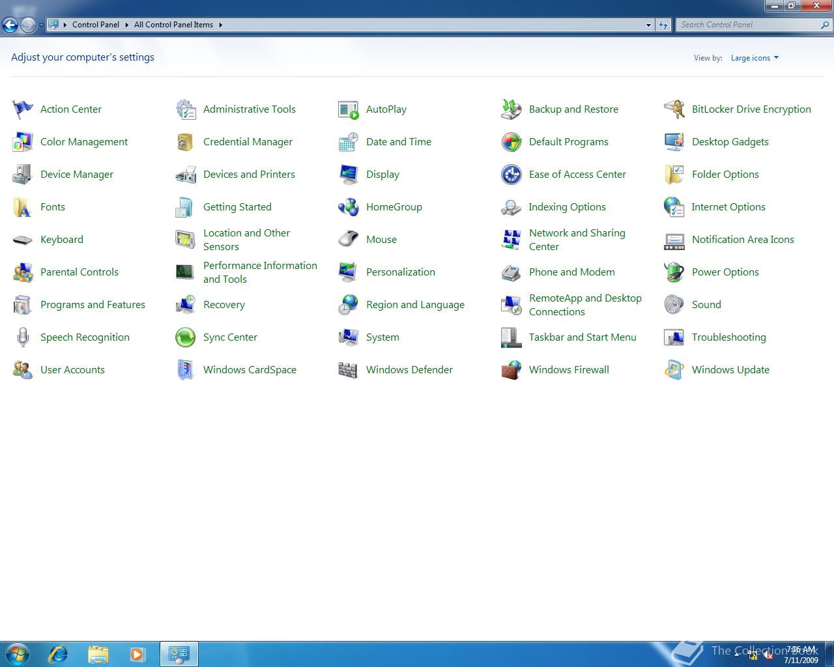Open the Region and Language link

[415, 305]
